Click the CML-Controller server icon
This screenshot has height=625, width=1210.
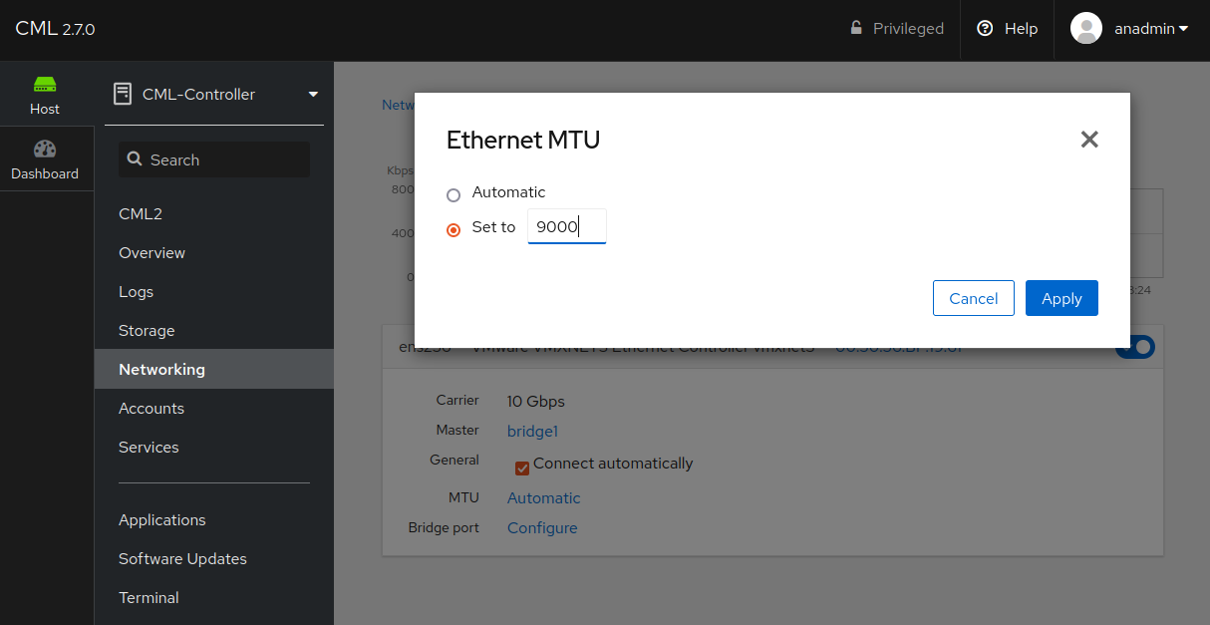coord(123,93)
